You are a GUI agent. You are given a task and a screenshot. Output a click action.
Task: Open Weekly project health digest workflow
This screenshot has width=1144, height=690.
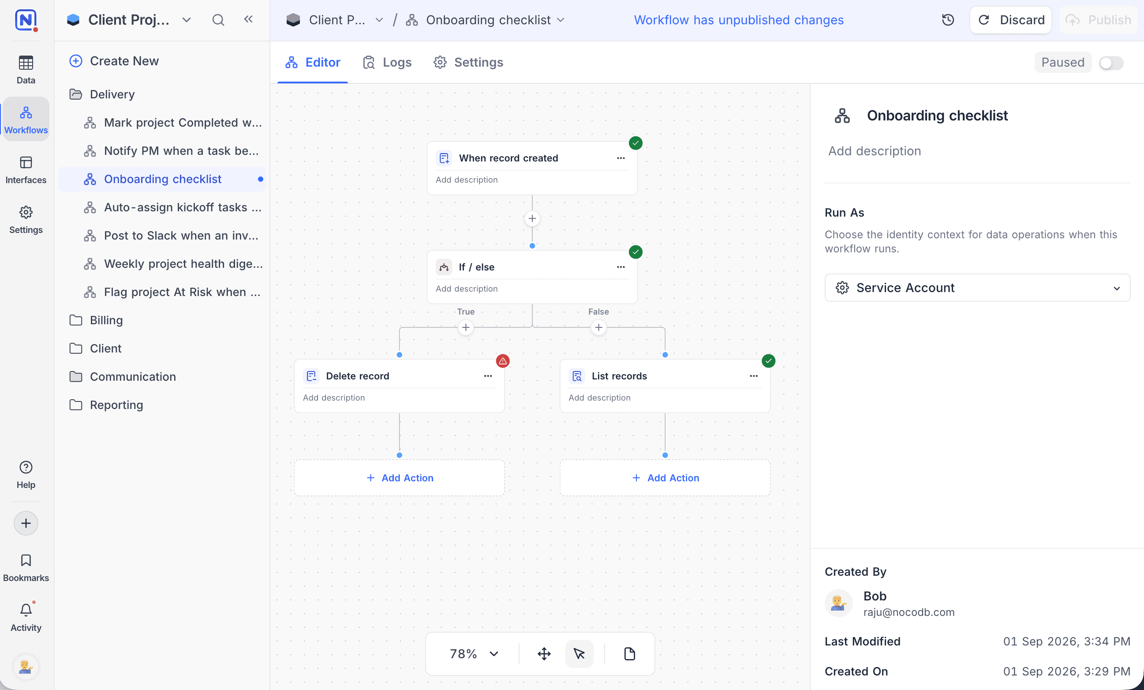[162, 264]
